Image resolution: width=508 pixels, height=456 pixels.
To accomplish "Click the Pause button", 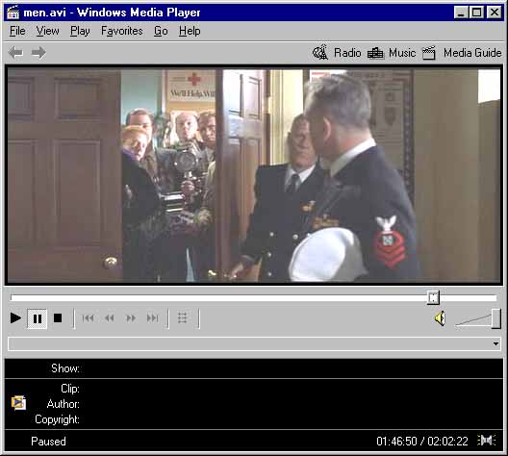I will click(x=37, y=318).
